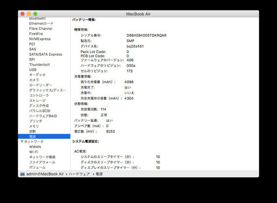This screenshot has height=203, width=277.
Task: Close the MacBook Air window
Action: (23, 14)
